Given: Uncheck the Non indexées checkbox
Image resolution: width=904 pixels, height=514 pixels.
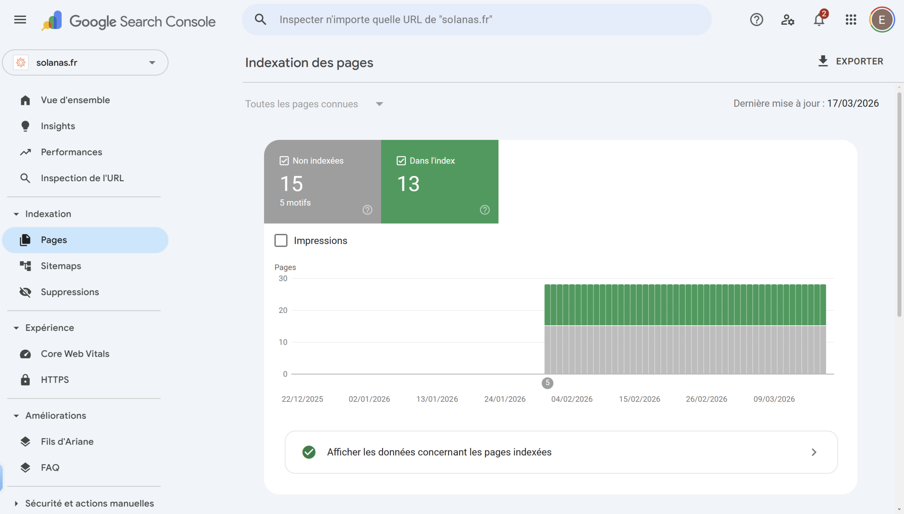Looking at the screenshot, I should click(x=284, y=161).
